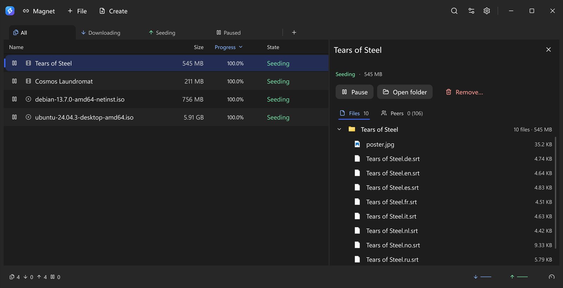Click the downloading count in status bar

tap(28, 277)
